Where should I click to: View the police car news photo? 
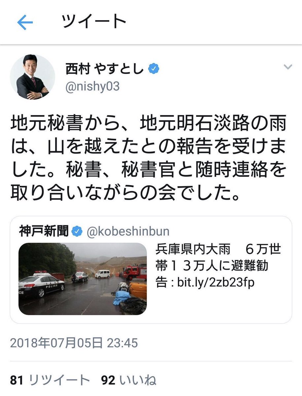(x=83, y=279)
